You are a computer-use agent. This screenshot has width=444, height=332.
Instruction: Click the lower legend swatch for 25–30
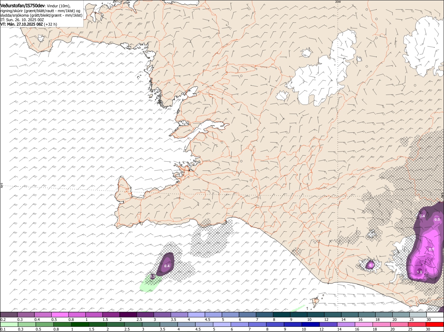click(417, 324)
